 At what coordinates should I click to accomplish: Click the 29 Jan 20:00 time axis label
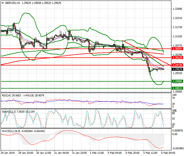(26, 153)
